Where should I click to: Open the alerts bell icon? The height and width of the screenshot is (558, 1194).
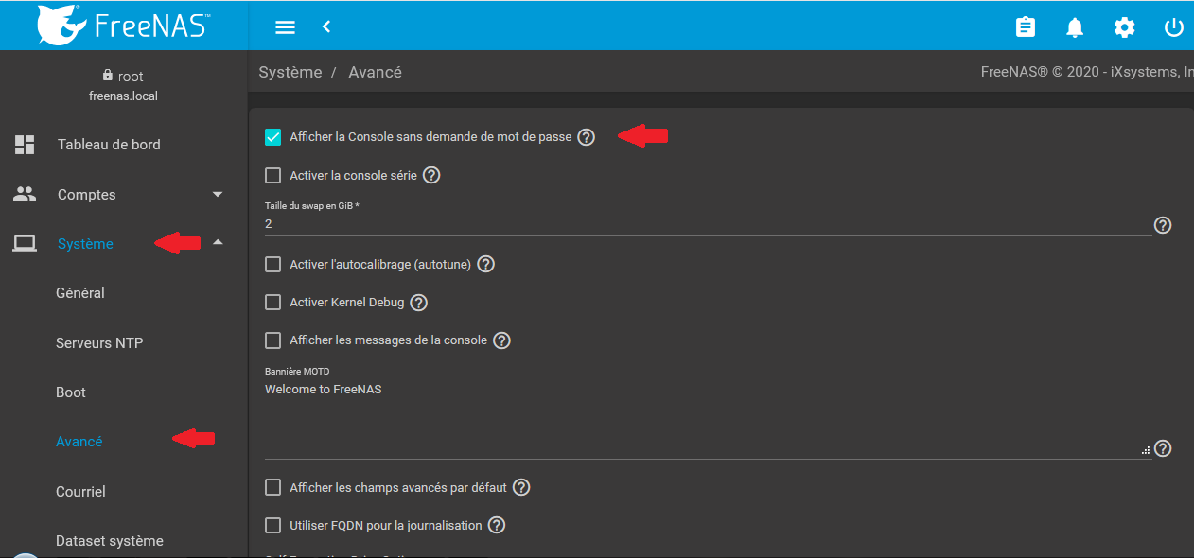coord(1075,27)
